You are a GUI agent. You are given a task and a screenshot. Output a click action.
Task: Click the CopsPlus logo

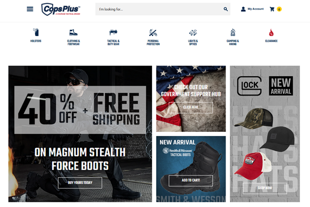pos(61,9)
